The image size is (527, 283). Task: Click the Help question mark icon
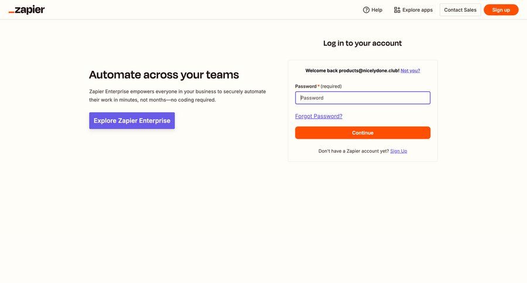(x=366, y=10)
